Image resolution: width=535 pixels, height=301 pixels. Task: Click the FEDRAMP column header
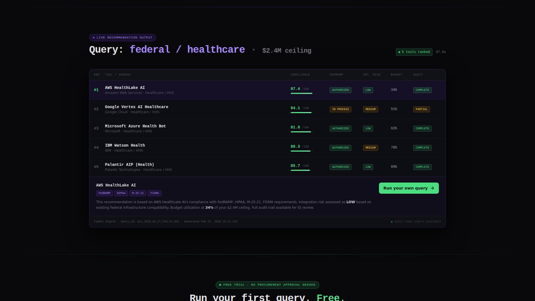336,75
